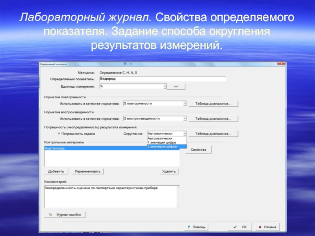
Task: Open the S воспроизводимости dropdown
Action: [x=185, y=118]
